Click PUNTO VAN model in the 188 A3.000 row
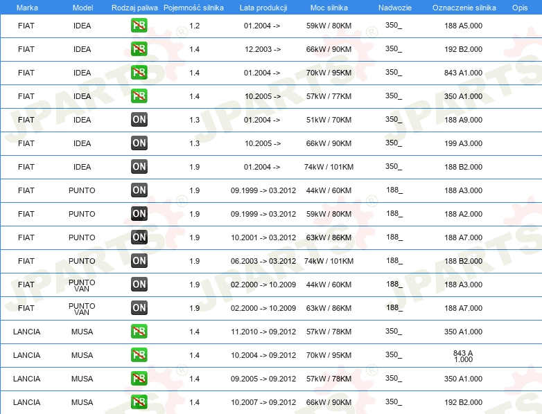Image resolution: width=542 pixels, height=414 pixels. coord(82,285)
